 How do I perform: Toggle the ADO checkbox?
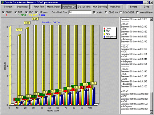pyautogui.click(x=26, y=12)
